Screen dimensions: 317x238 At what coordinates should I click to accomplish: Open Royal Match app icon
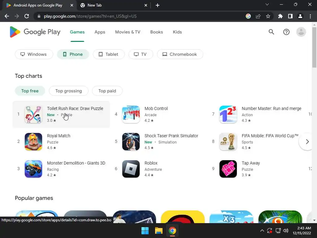(33, 142)
